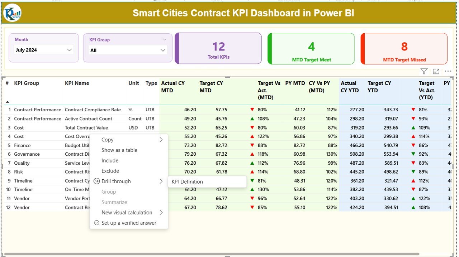Click the verified answer checkmark icon

coord(96,223)
